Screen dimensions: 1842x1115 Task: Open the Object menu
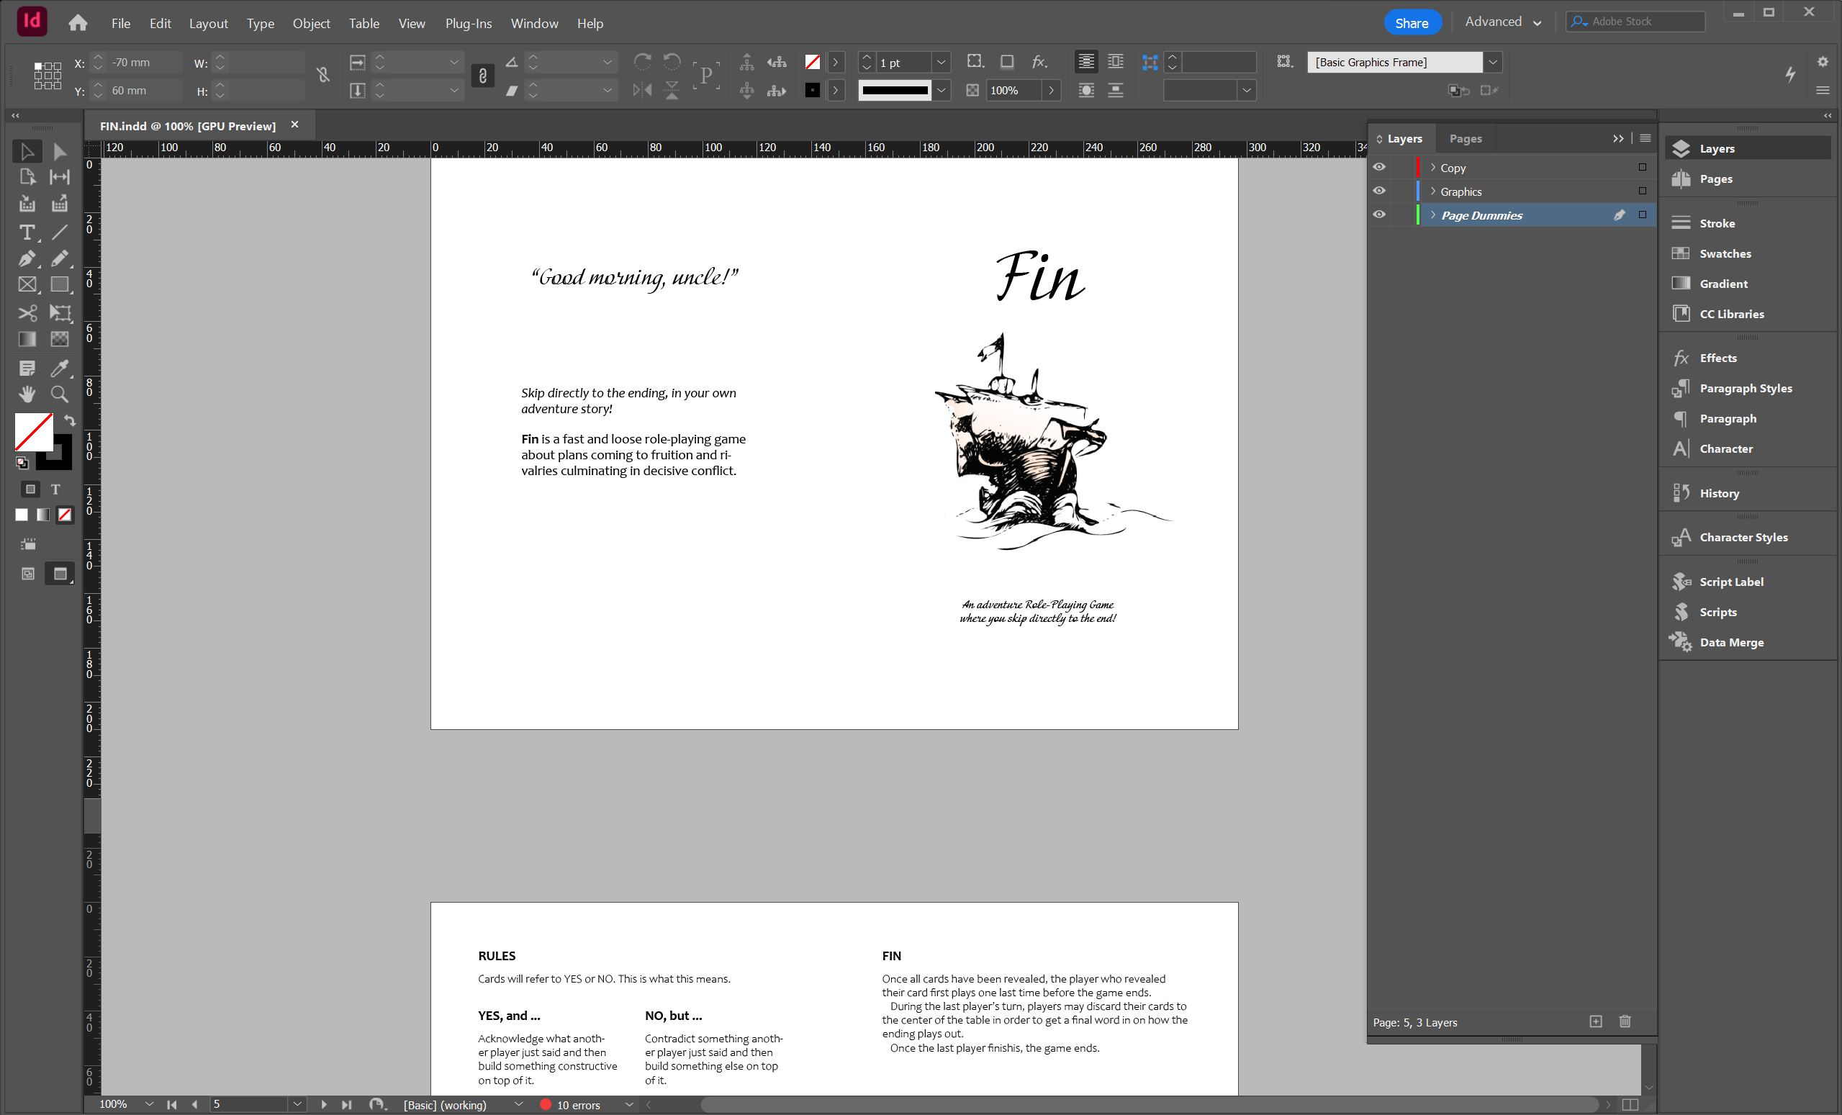pos(311,23)
